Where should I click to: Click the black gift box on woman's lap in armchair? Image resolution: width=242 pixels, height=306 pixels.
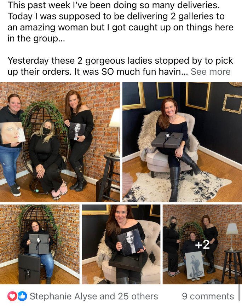167,140
